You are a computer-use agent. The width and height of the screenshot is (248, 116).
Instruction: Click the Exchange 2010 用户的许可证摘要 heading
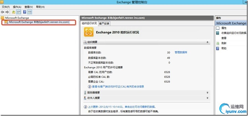coord(104,67)
